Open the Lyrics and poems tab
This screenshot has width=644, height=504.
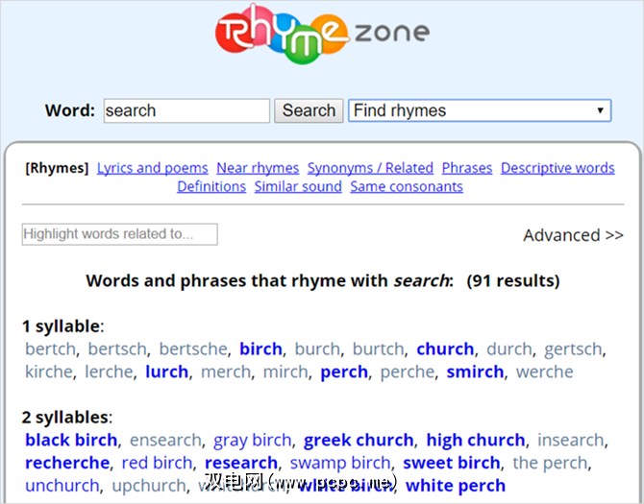click(x=152, y=168)
